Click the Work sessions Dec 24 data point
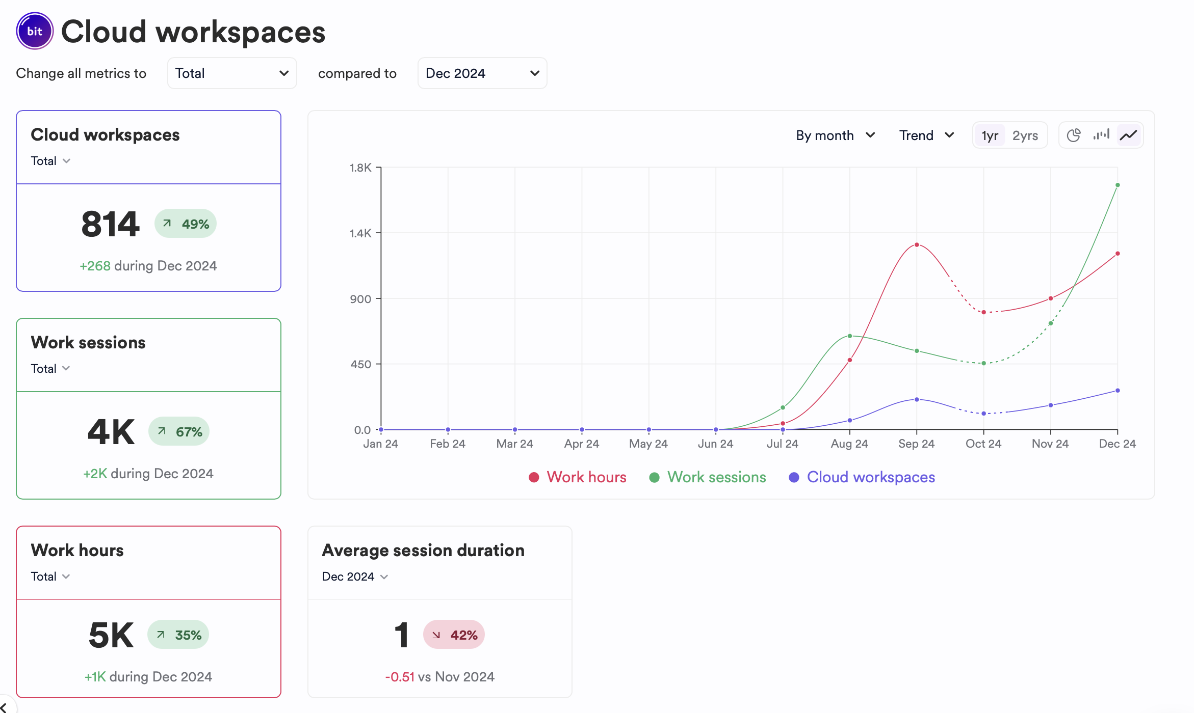 [x=1118, y=185]
